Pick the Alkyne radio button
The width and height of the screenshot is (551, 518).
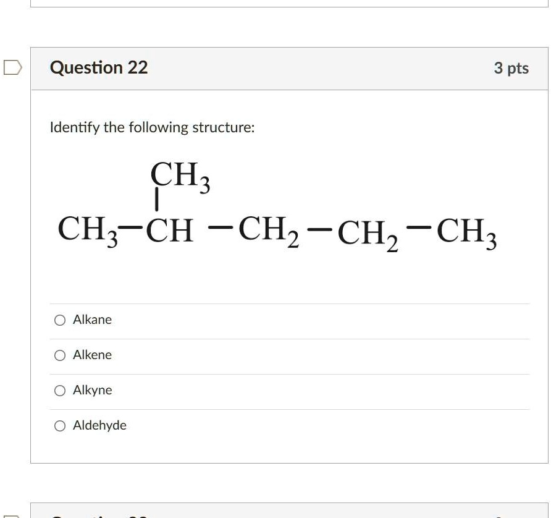point(59,390)
